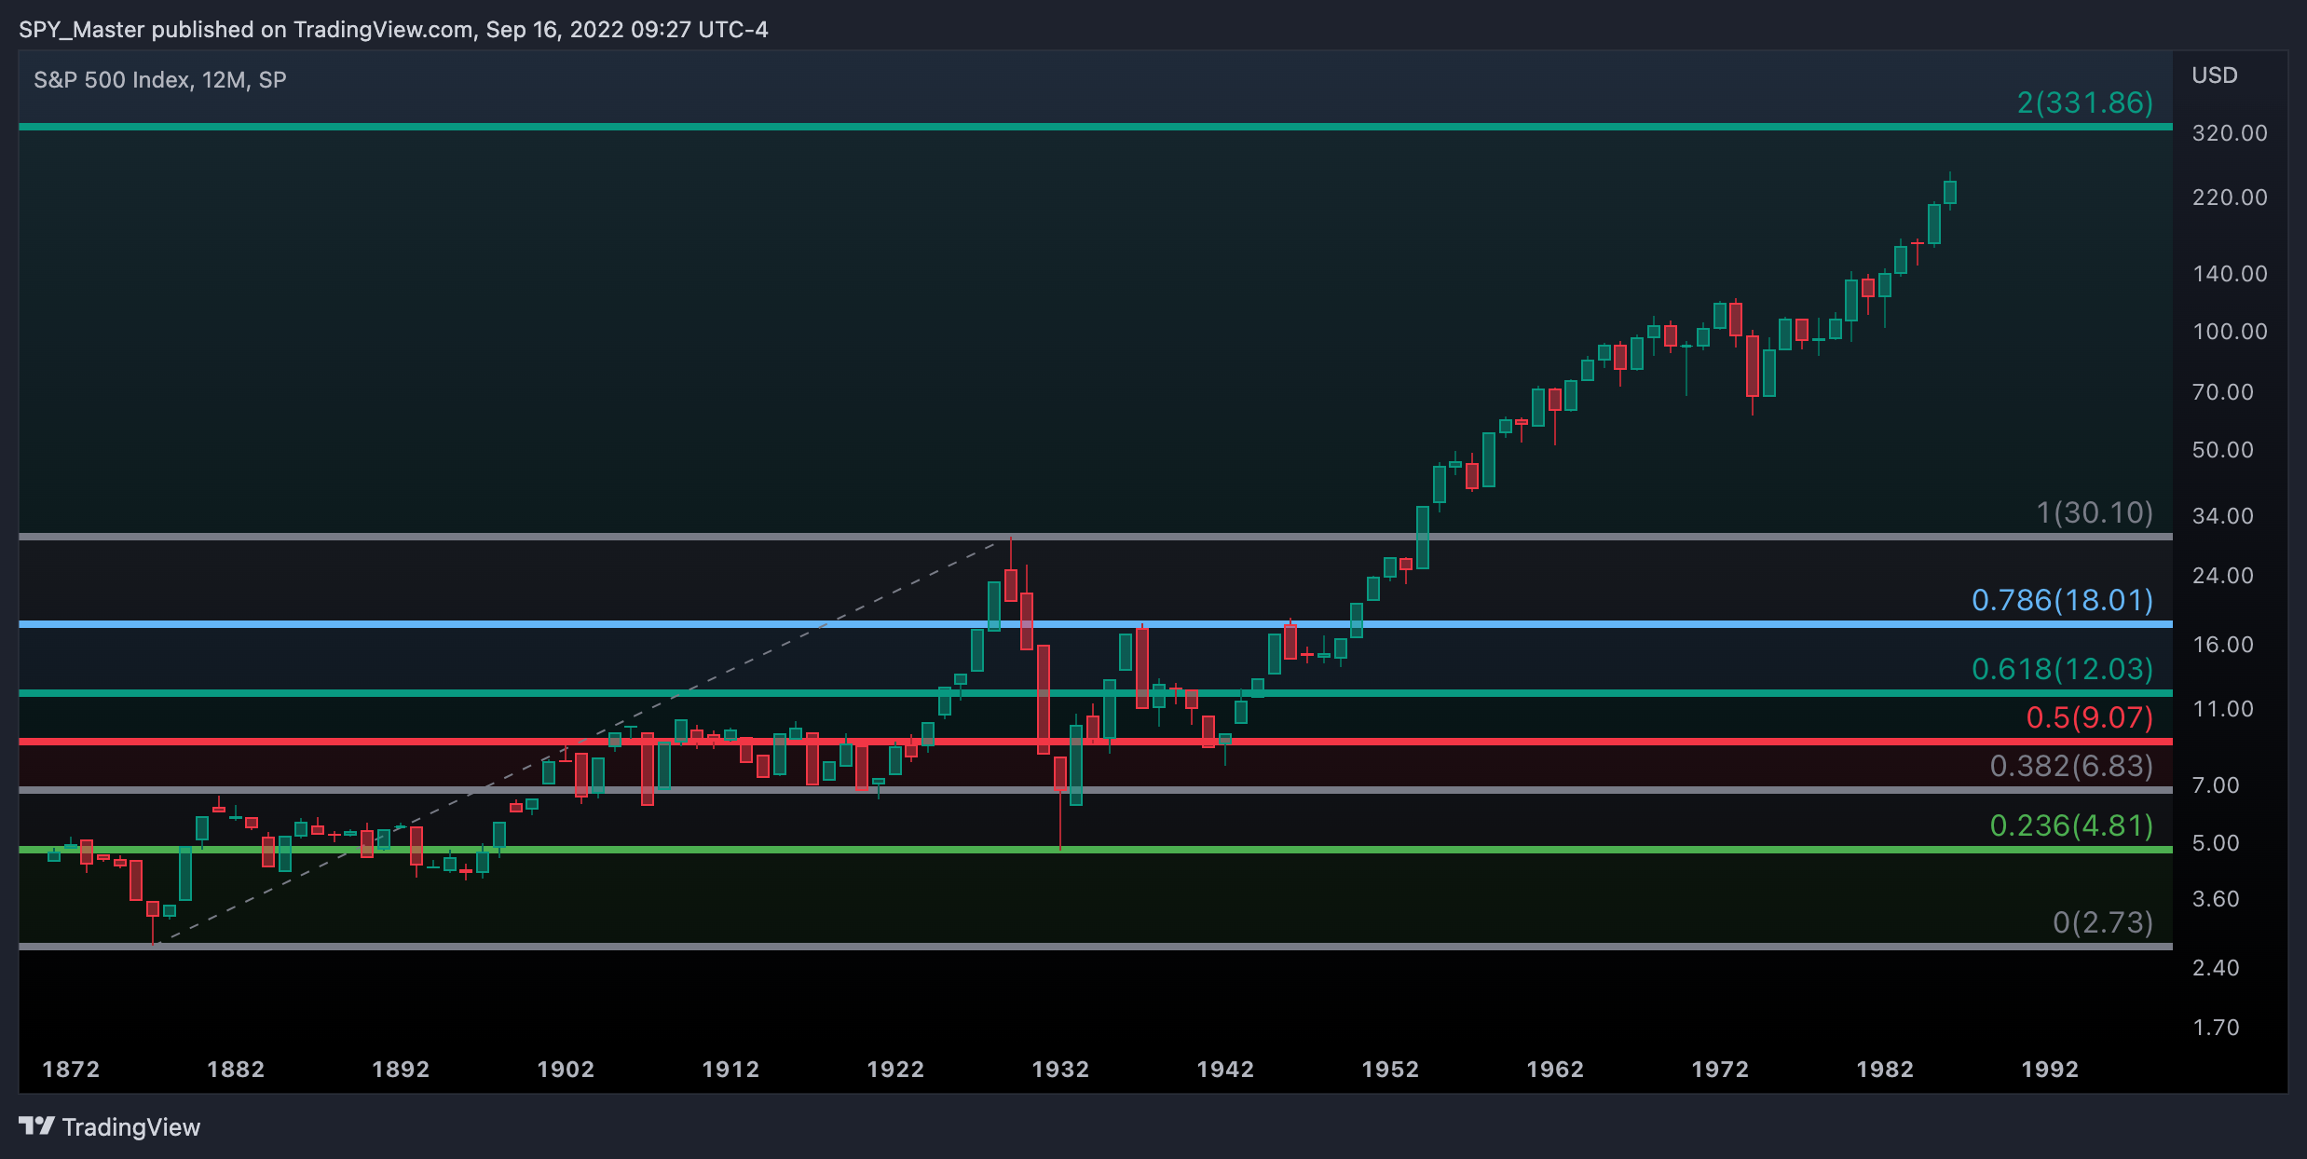The image size is (2307, 1159).
Task: Select the 2(331.86) Fibonacci label
Action: point(2085,102)
